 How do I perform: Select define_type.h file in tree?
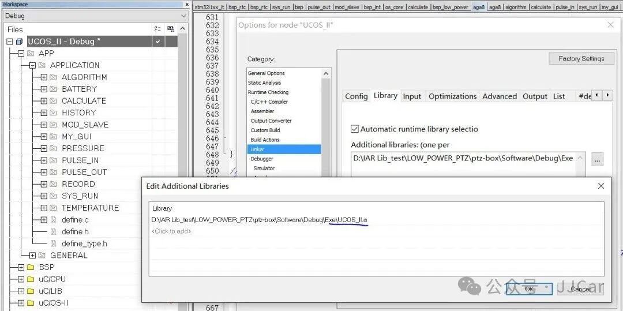tap(84, 243)
